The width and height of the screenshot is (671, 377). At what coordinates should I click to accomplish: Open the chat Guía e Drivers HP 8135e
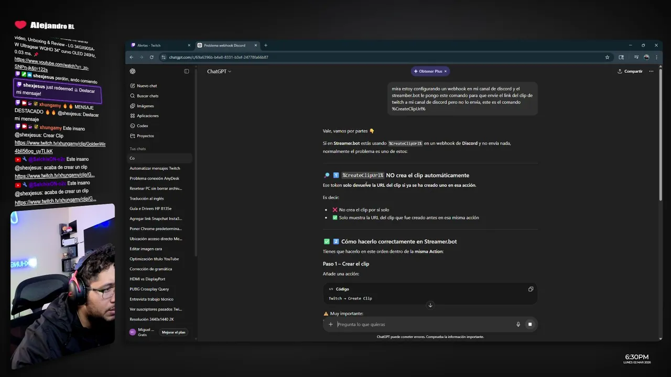(x=160, y=208)
